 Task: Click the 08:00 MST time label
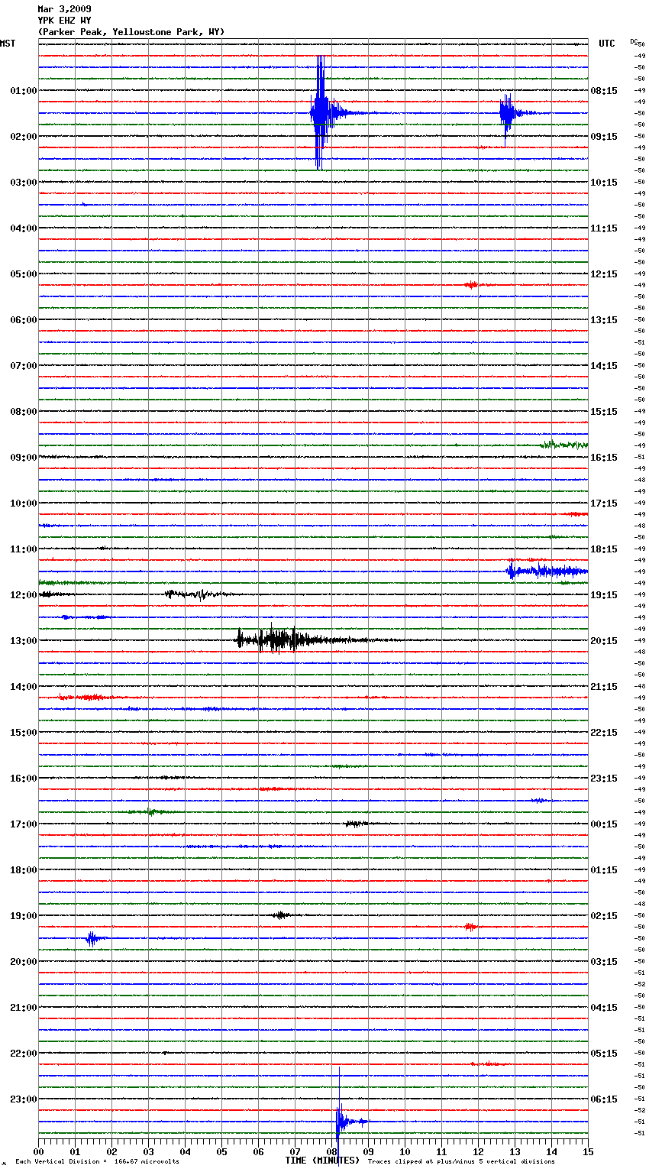coord(24,412)
